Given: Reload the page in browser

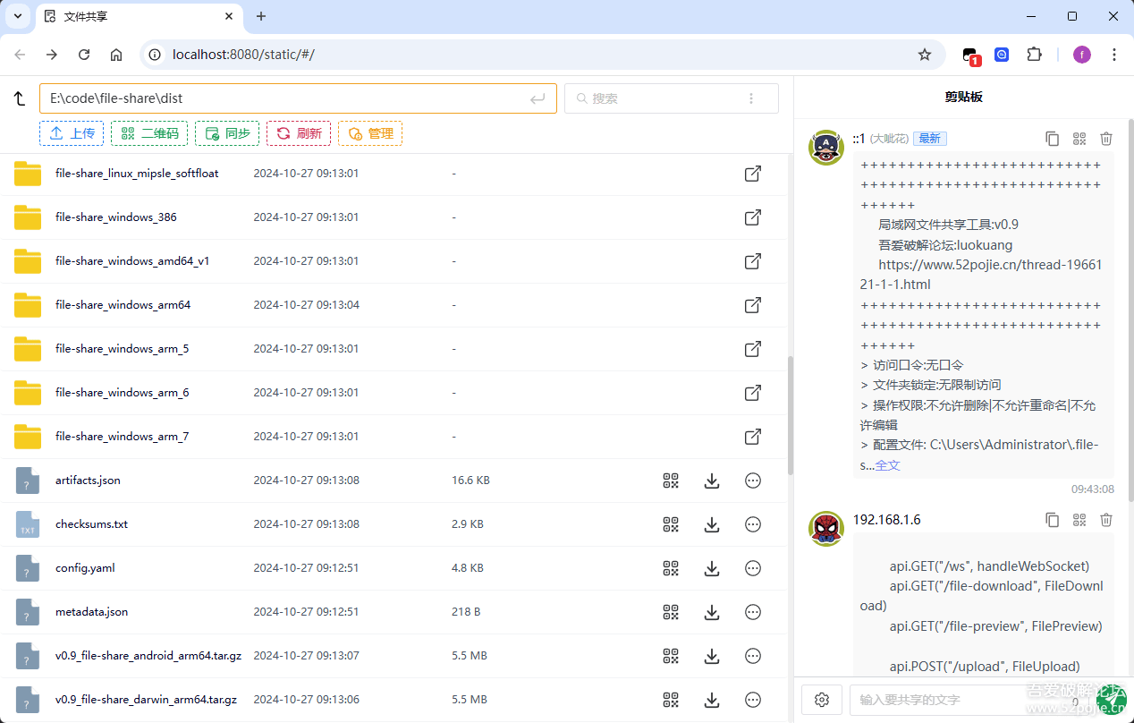Looking at the screenshot, I should 84,55.
